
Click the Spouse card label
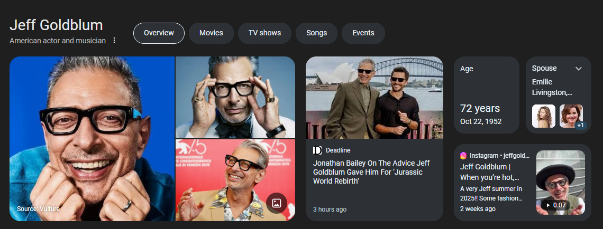point(544,68)
